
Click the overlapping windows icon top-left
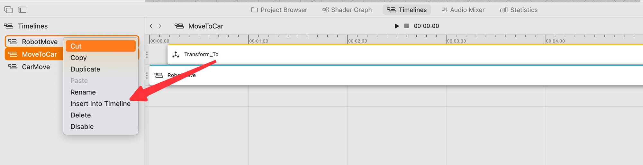pos(9,10)
